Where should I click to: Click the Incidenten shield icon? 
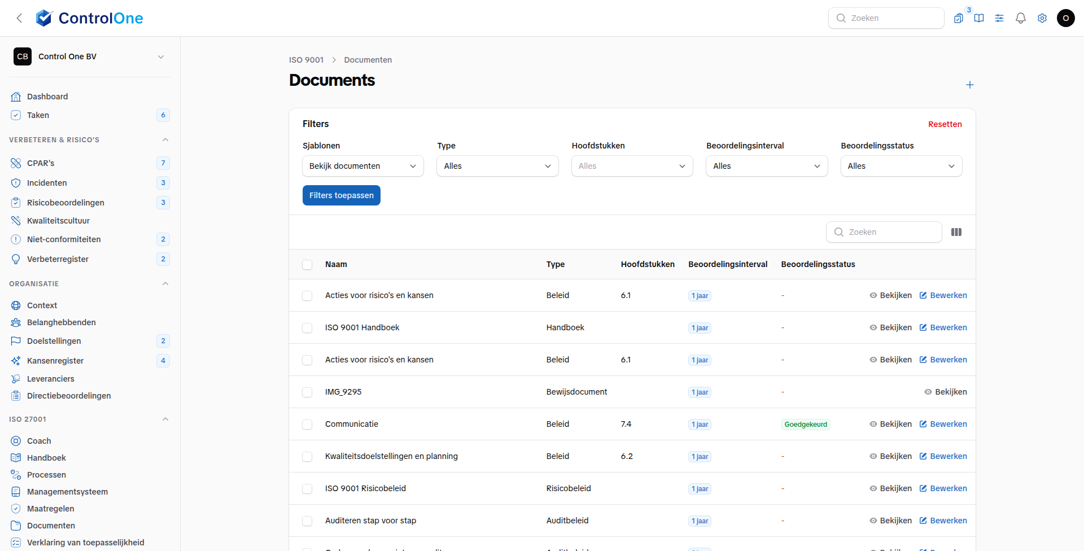(x=16, y=183)
